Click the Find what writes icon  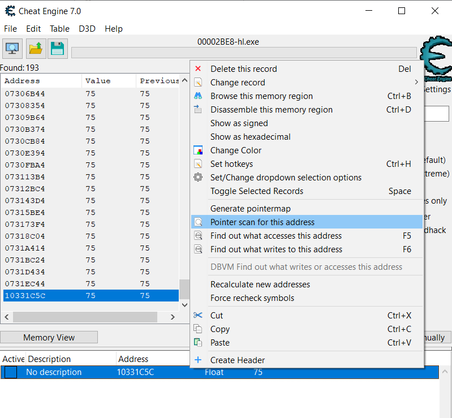click(199, 249)
